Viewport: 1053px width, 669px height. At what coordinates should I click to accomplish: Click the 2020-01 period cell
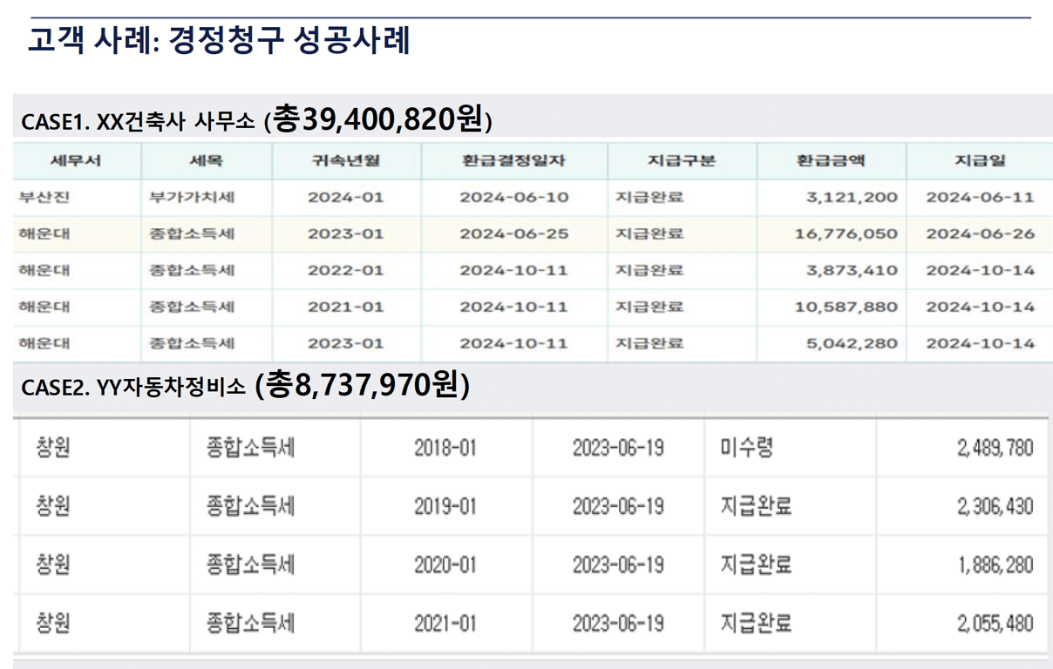[x=445, y=565]
